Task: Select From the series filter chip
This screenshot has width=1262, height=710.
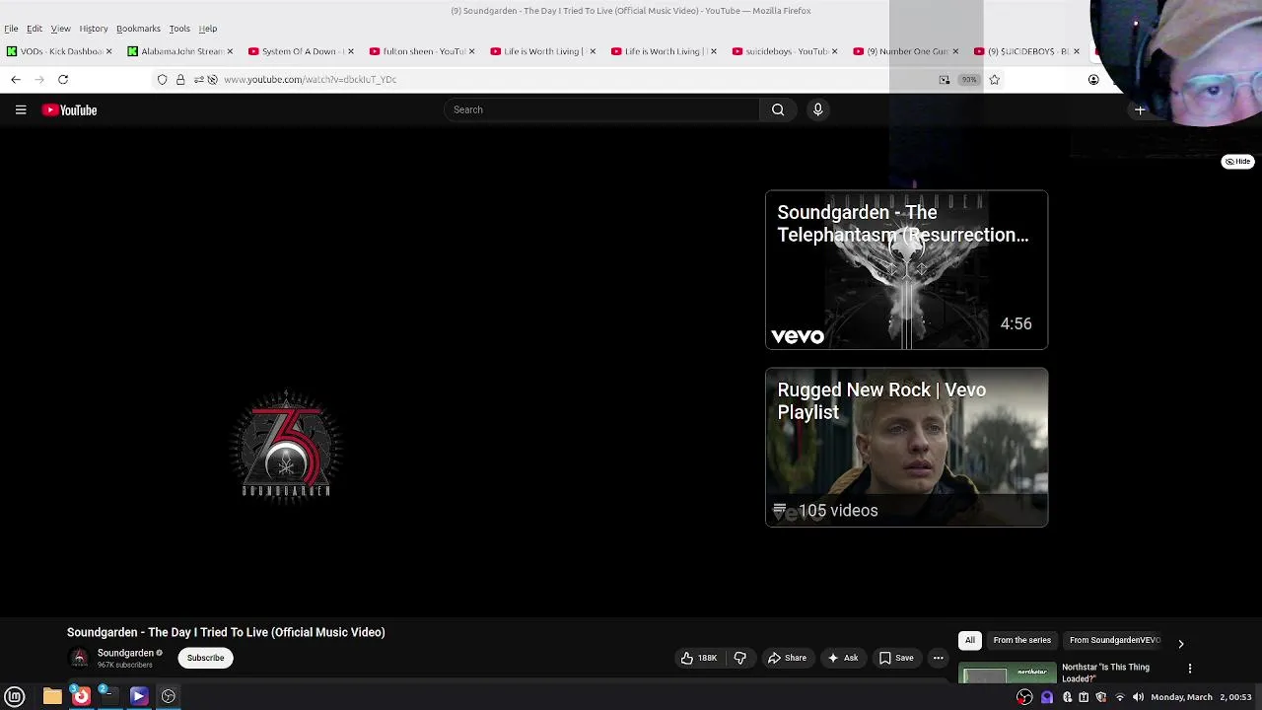Action: pos(1022,640)
